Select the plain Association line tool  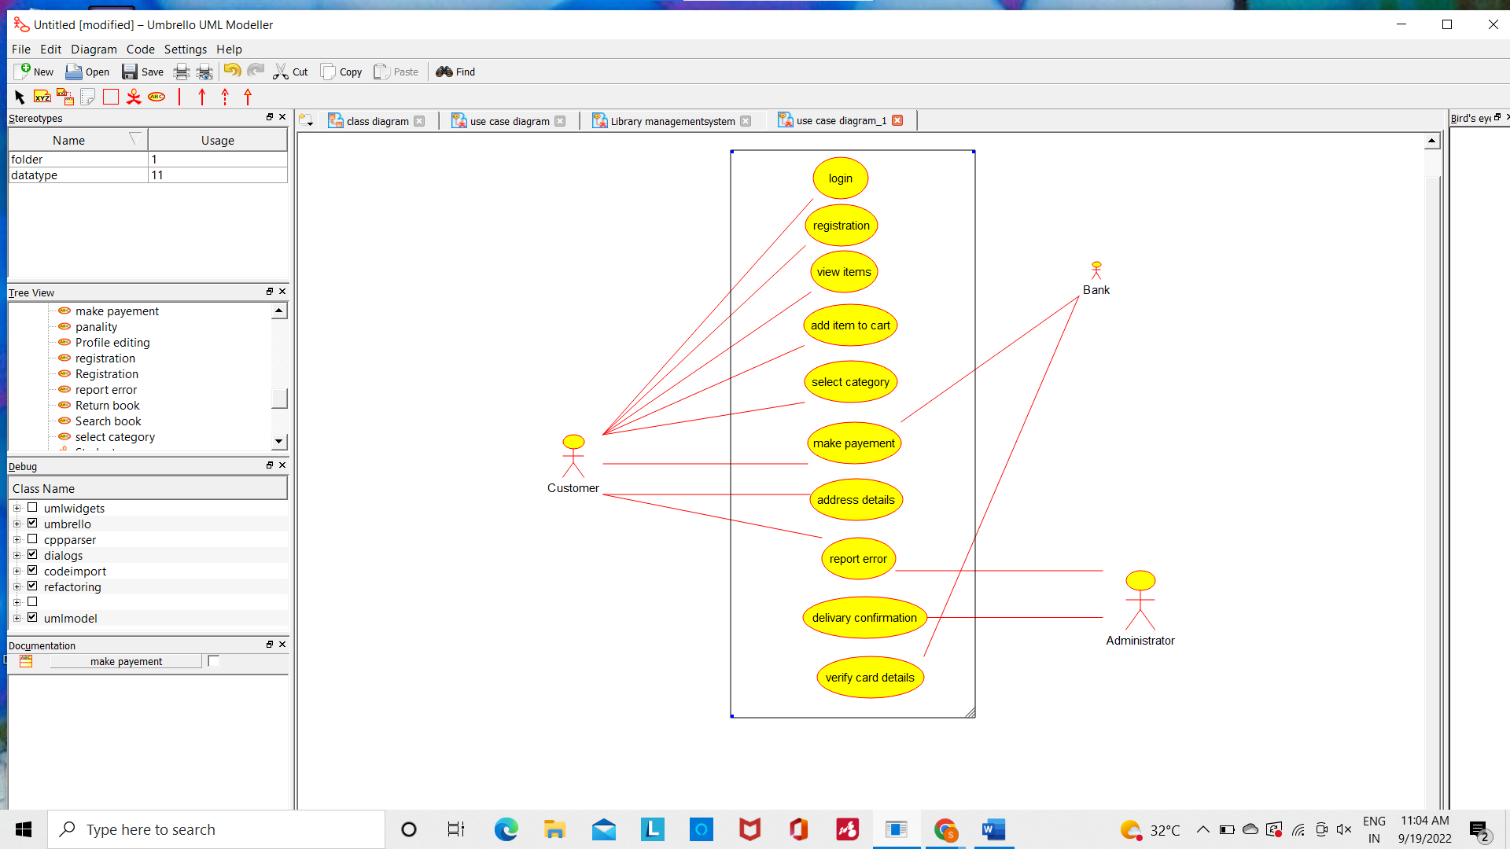tap(179, 97)
